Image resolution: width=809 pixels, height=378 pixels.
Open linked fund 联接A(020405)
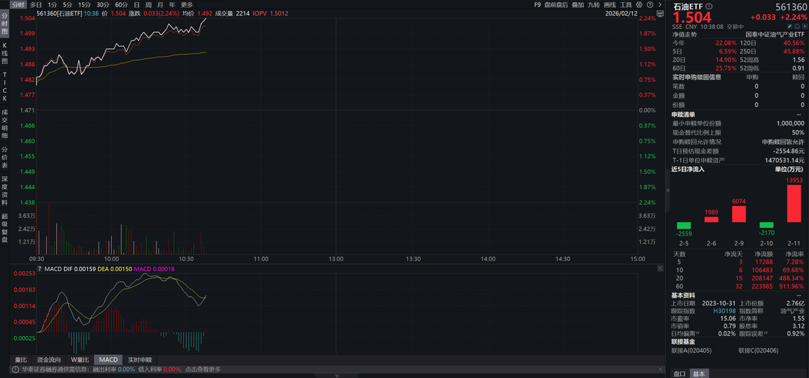pyautogui.click(x=691, y=350)
